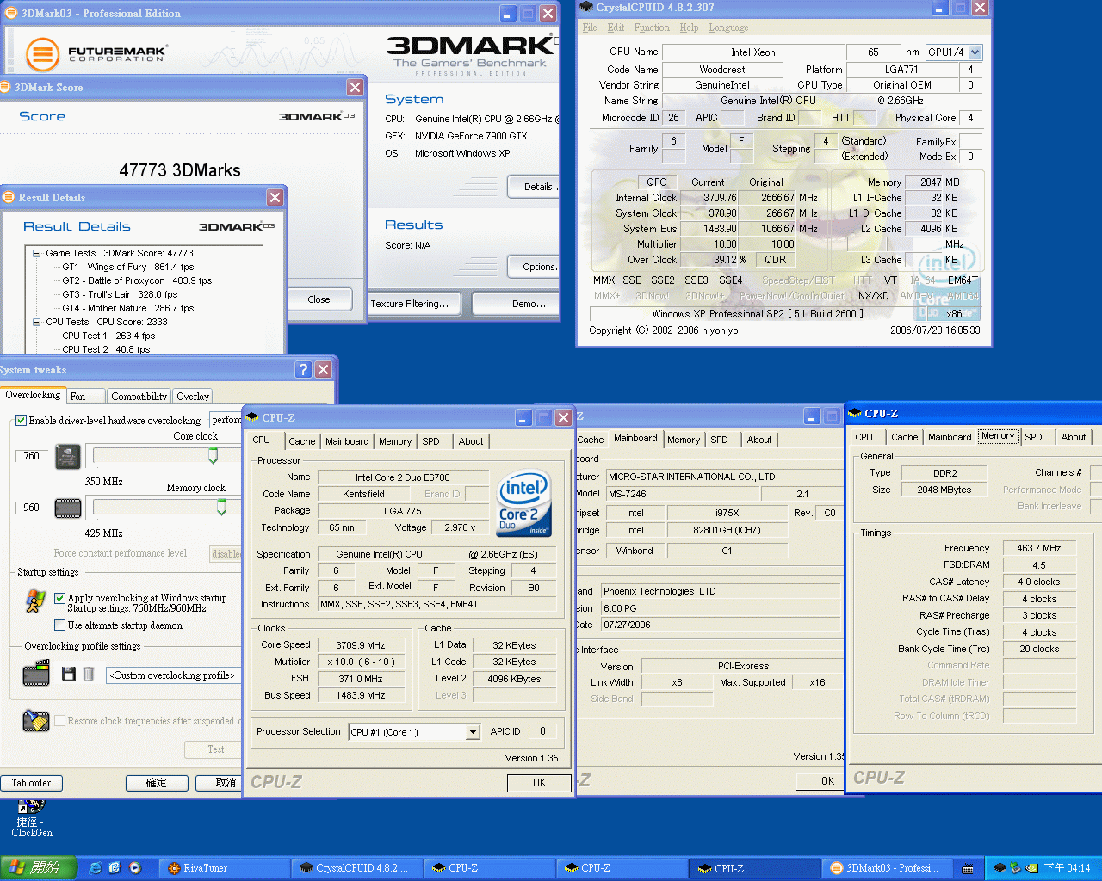This screenshot has height=881, width=1102.
Task: Select GT1 - Wings of Fury result row
Action: click(127, 267)
